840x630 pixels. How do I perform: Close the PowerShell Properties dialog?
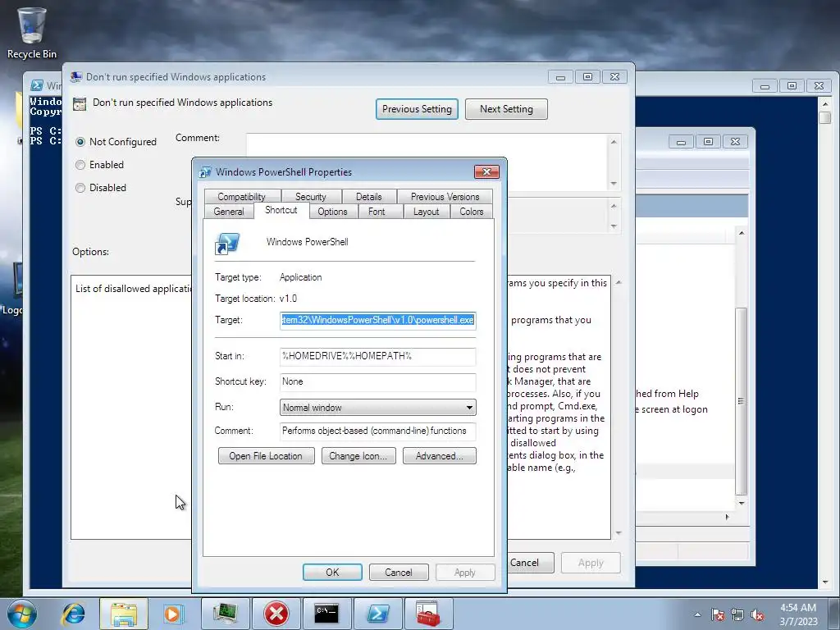487,171
